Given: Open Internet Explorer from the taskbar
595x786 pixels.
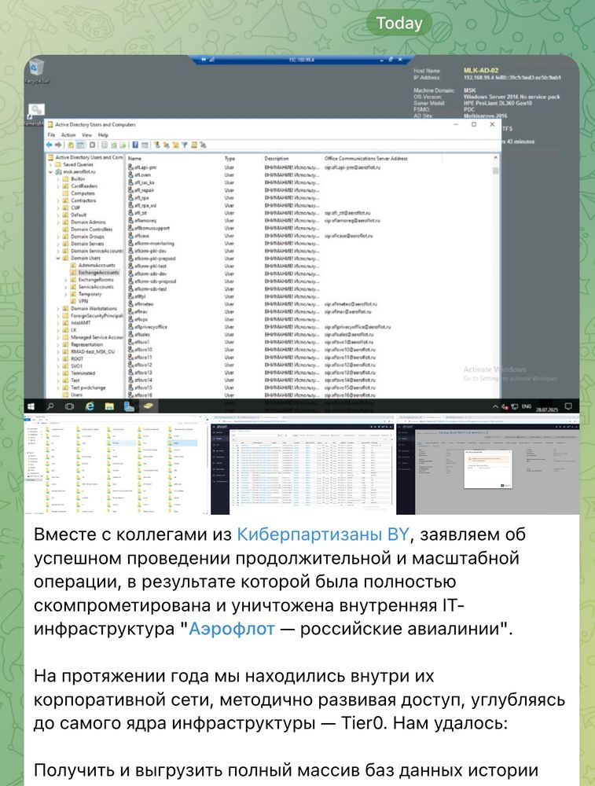Looking at the screenshot, I should click(90, 406).
